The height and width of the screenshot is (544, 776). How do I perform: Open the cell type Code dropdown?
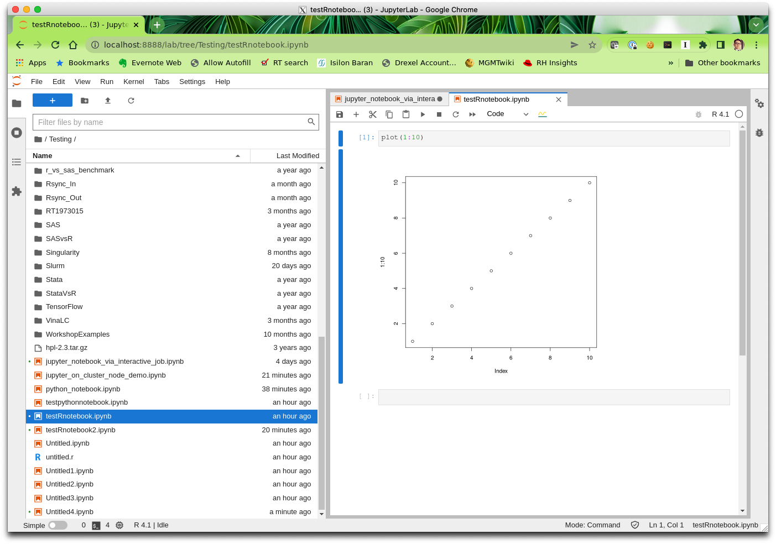(x=507, y=114)
